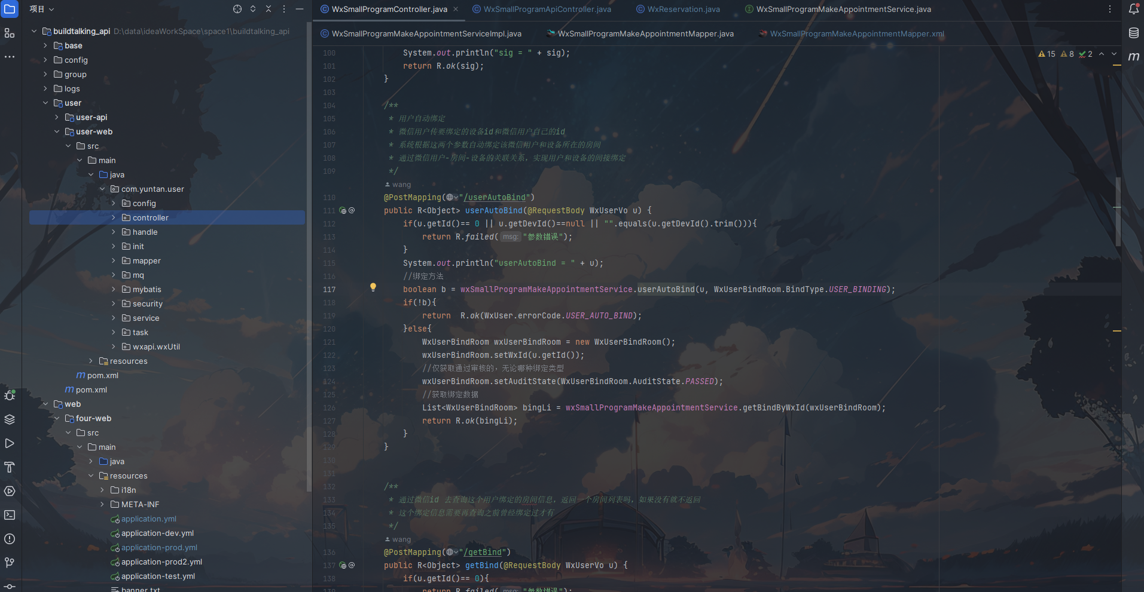Click gutter endpoint icon on line 111
The height and width of the screenshot is (592, 1144).
[x=343, y=210]
